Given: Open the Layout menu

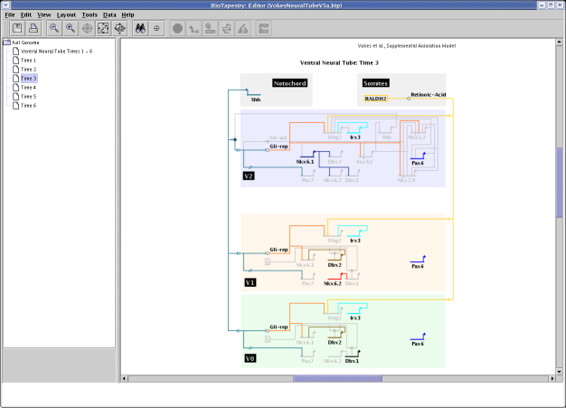Looking at the screenshot, I should coord(66,15).
